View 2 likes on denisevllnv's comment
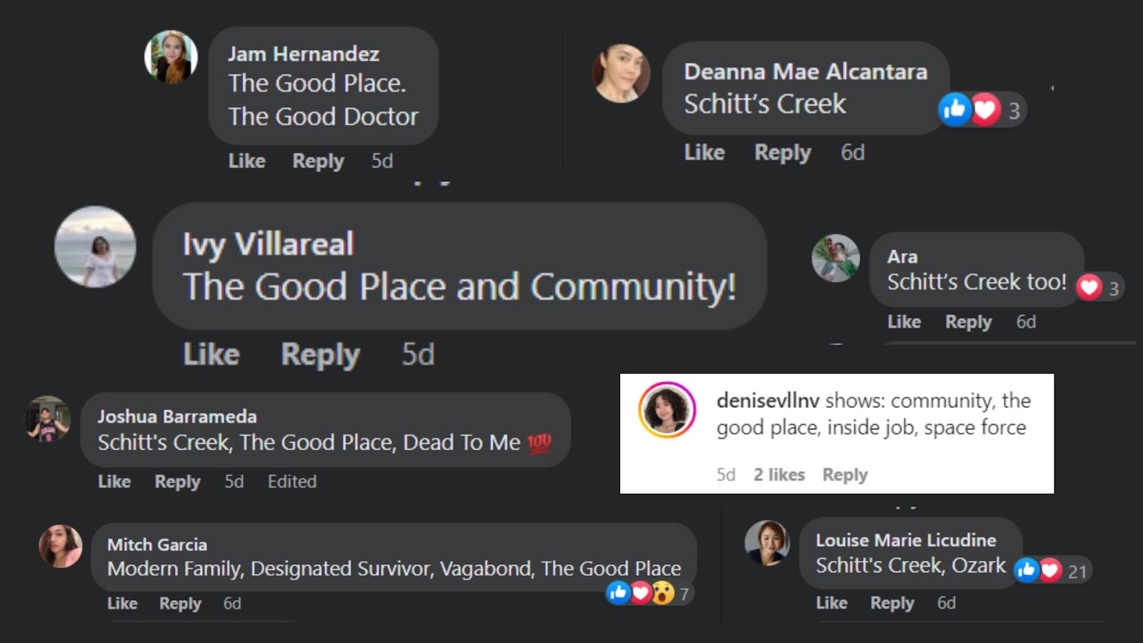 click(779, 475)
